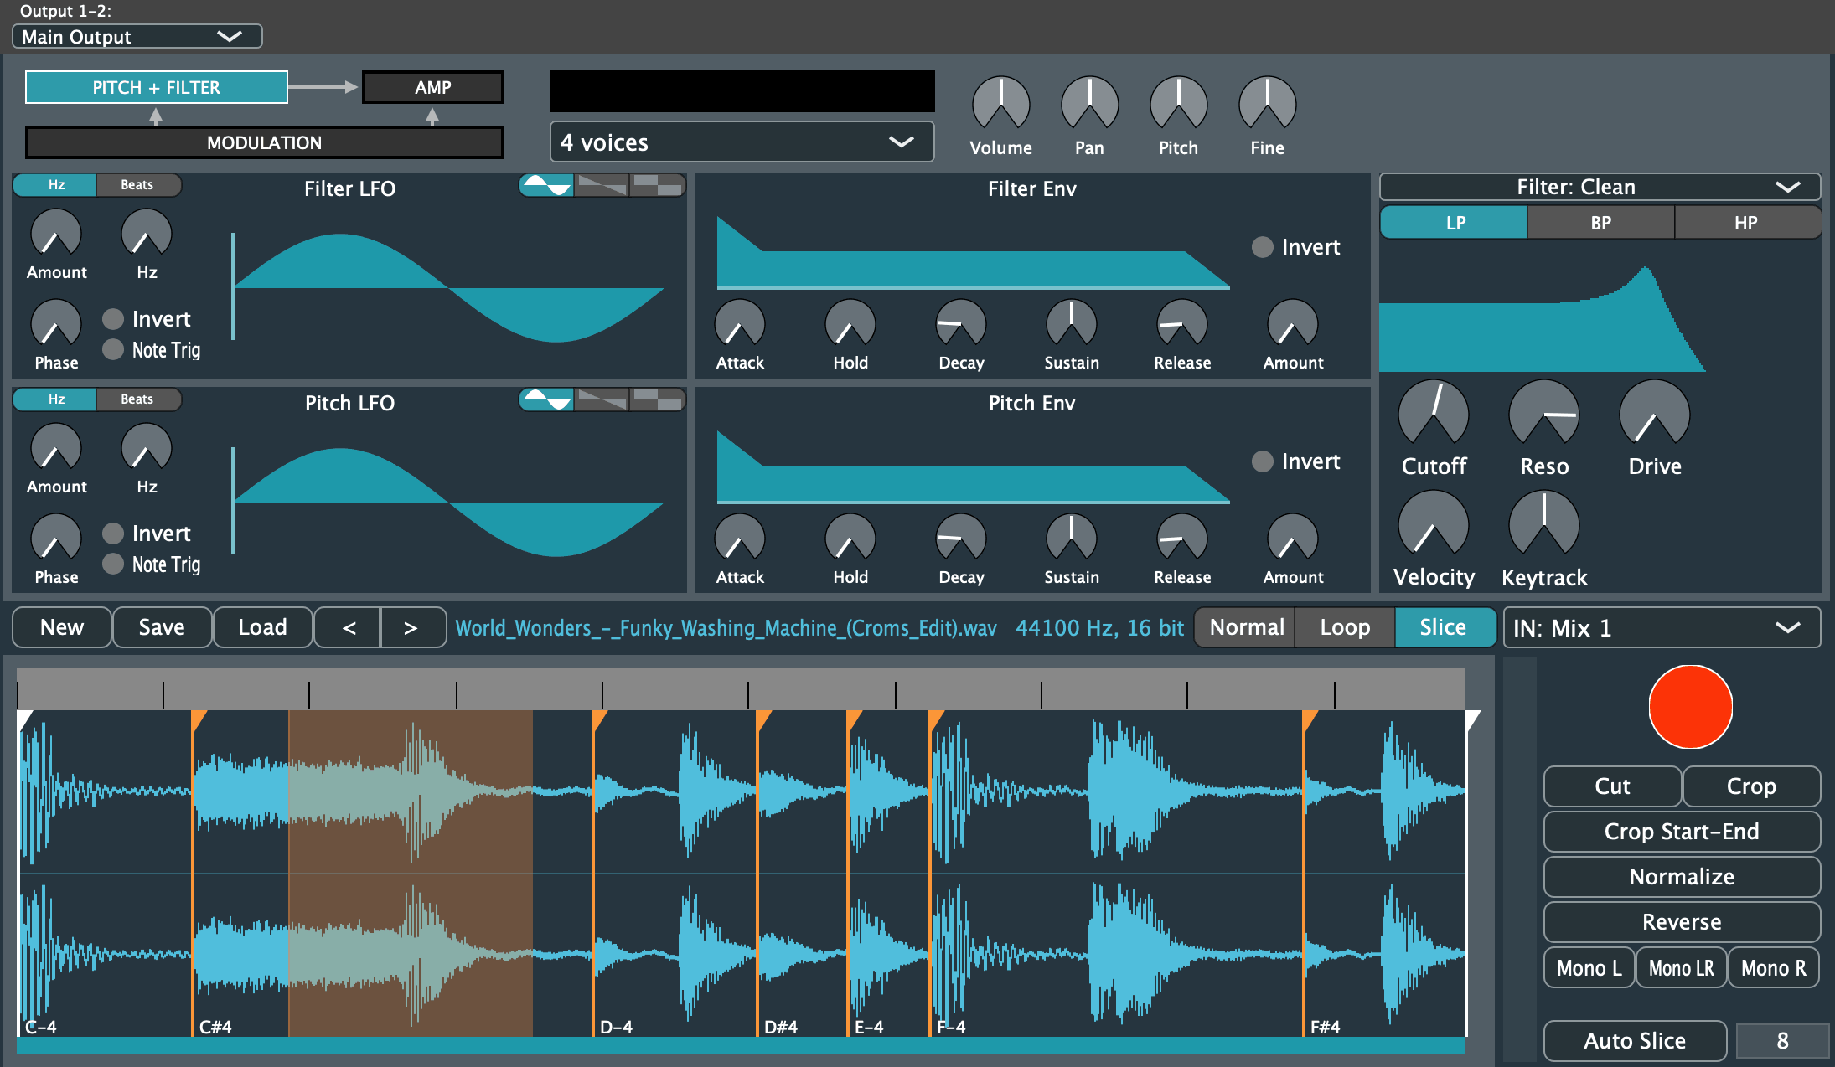Viewport: 1835px width, 1067px height.
Task: Click the filter Reso knob
Action: (1544, 414)
